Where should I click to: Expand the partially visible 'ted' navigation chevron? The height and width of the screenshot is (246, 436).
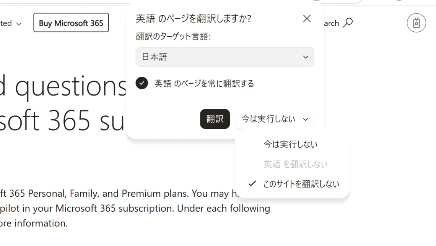click(19, 24)
